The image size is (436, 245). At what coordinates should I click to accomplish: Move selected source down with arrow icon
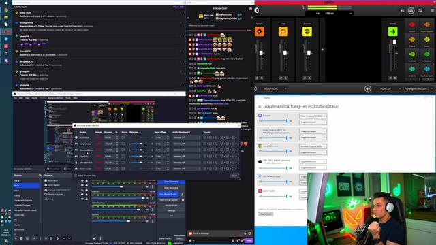(x=69, y=238)
